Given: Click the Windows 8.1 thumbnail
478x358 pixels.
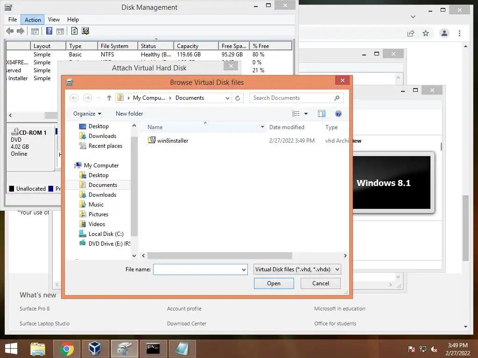Looking at the screenshot, I should (x=392, y=183).
